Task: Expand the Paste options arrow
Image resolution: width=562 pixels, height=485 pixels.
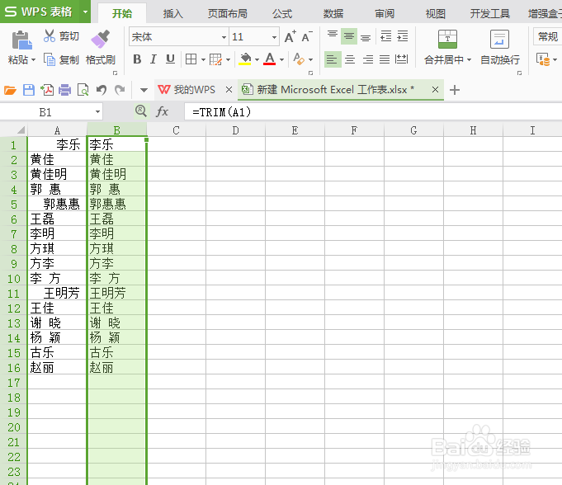Action: pos(33,60)
